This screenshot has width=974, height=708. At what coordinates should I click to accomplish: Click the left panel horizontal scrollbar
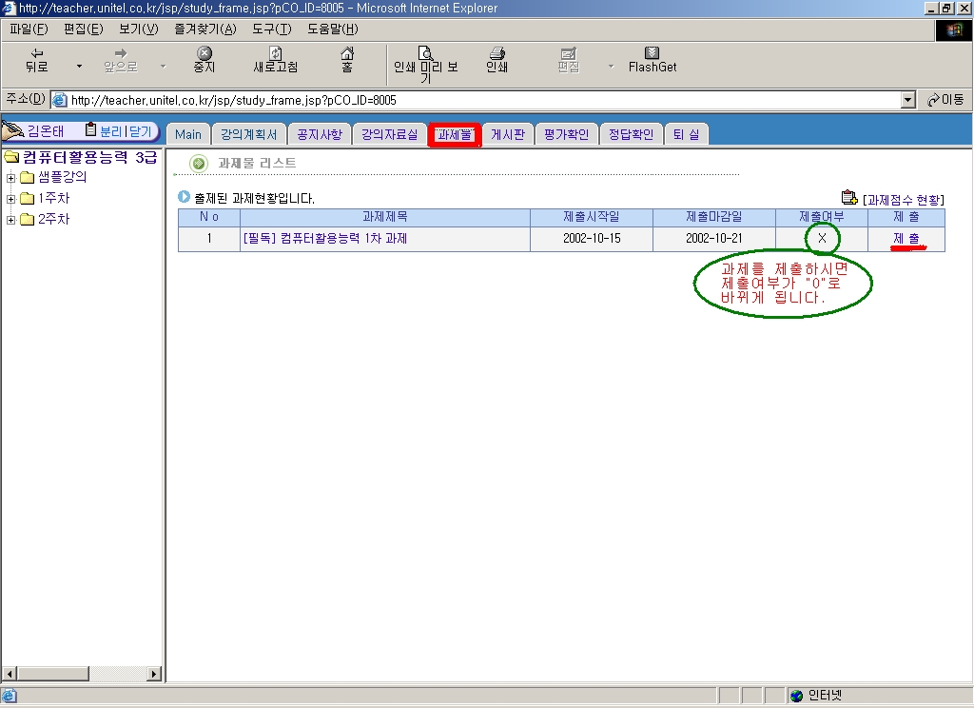point(81,674)
